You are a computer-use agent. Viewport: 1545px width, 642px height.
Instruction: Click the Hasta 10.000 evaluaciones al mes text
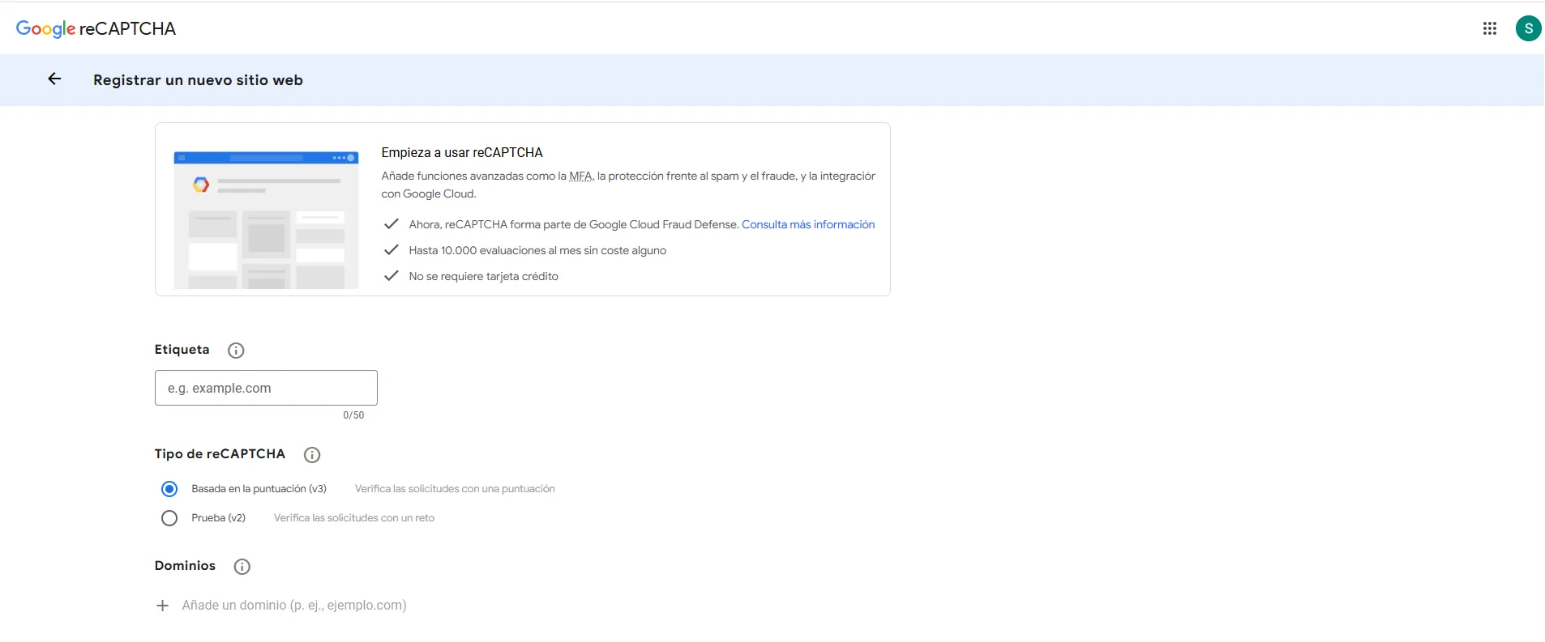[537, 250]
